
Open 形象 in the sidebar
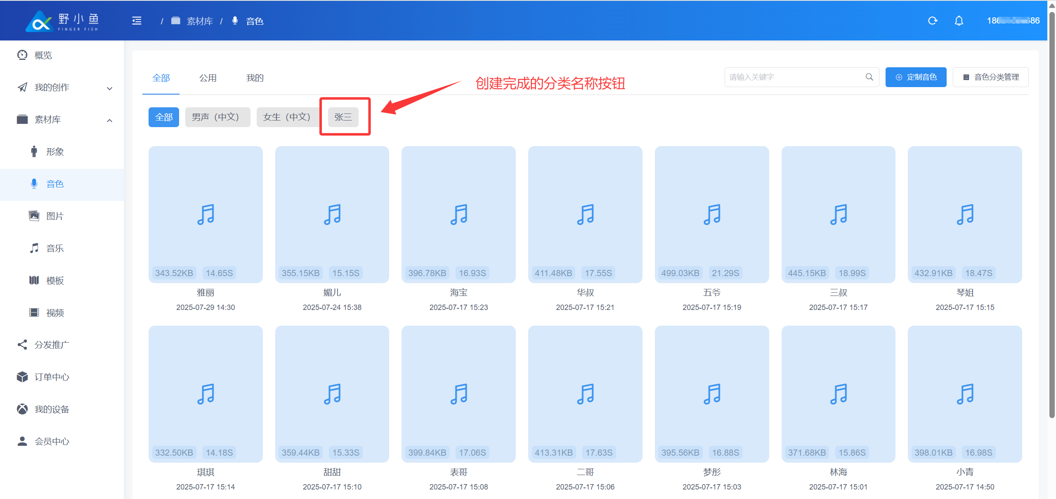[54, 152]
